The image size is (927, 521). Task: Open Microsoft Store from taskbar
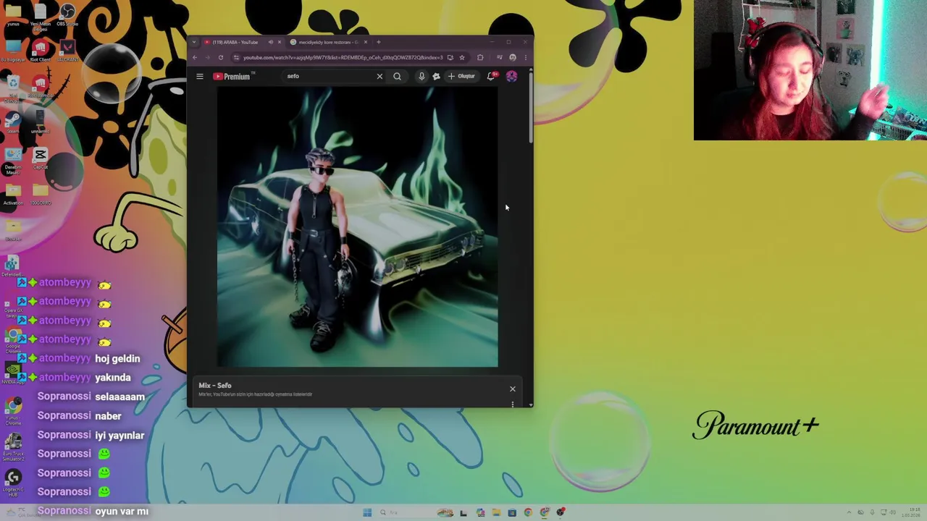coord(512,512)
